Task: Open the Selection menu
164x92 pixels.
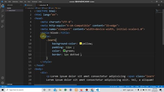Action: [x=15, y=2]
